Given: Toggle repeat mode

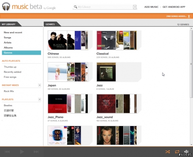Looking at the screenshot, I should click(x=177, y=152).
